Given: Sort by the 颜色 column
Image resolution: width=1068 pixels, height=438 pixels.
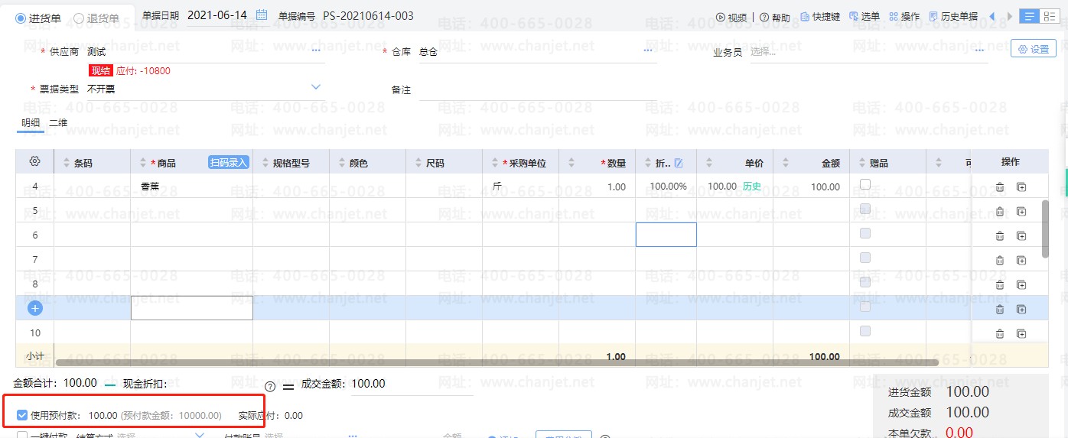Looking at the screenshot, I should coord(340,163).
